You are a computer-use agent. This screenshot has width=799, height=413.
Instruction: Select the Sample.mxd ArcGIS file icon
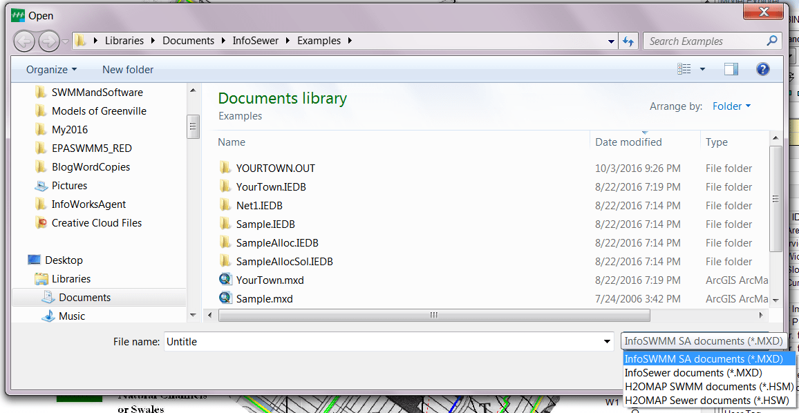coord(225,298)
